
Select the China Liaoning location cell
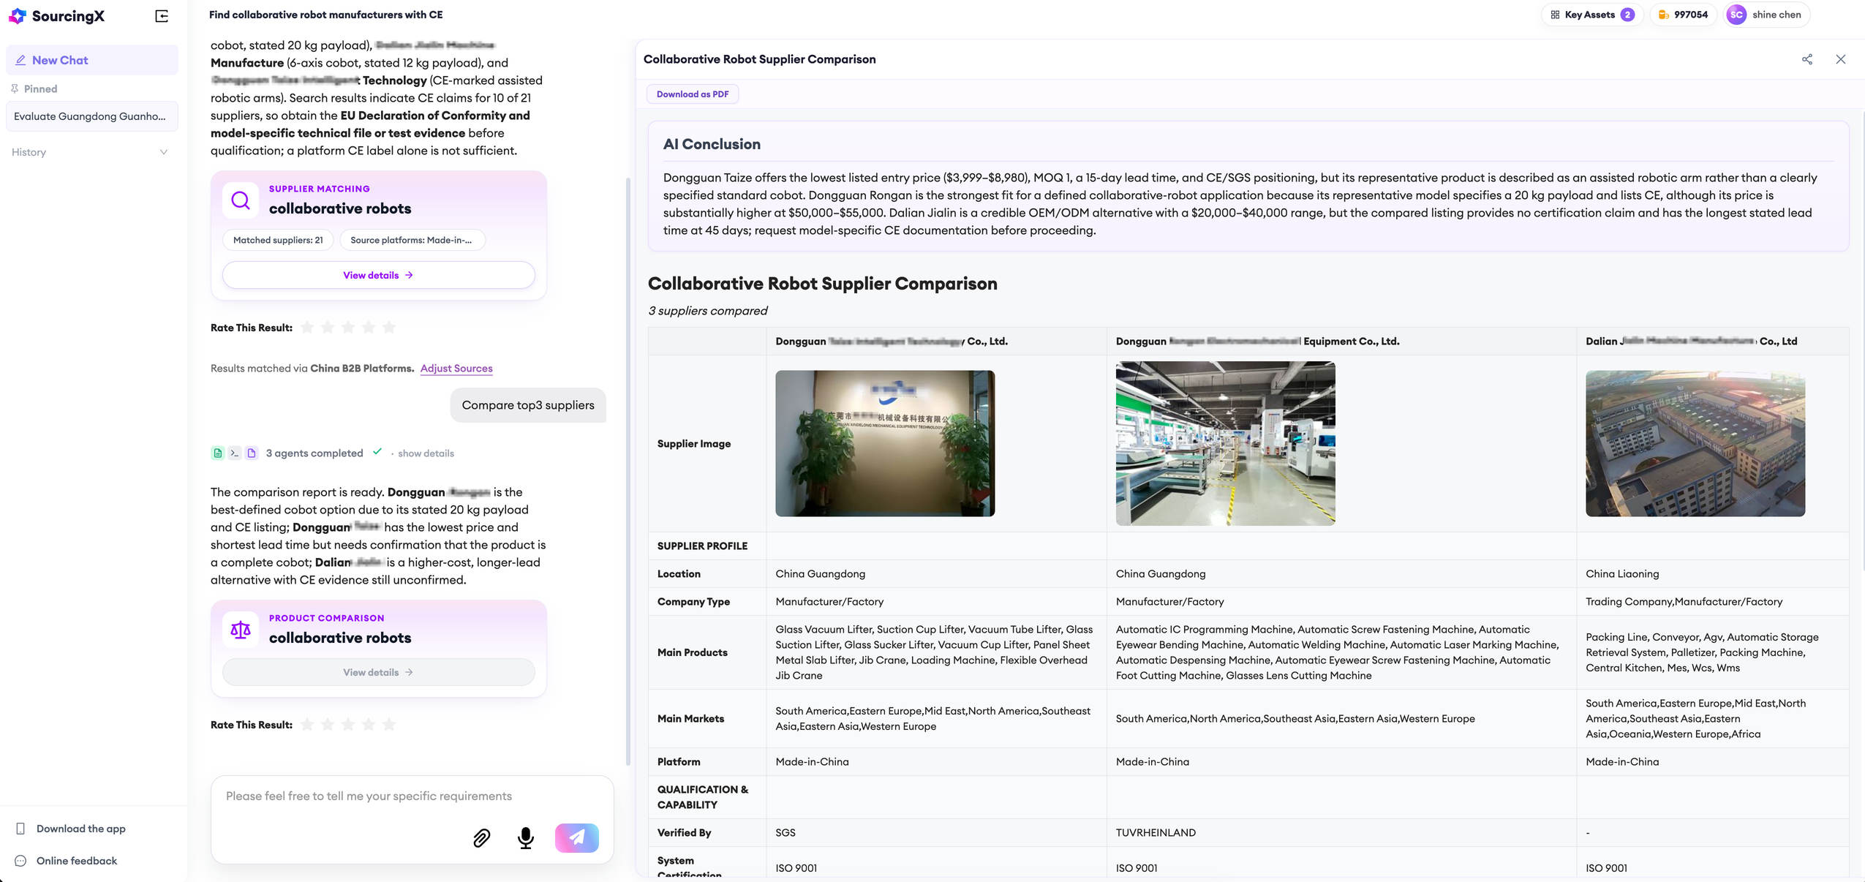1713,574
